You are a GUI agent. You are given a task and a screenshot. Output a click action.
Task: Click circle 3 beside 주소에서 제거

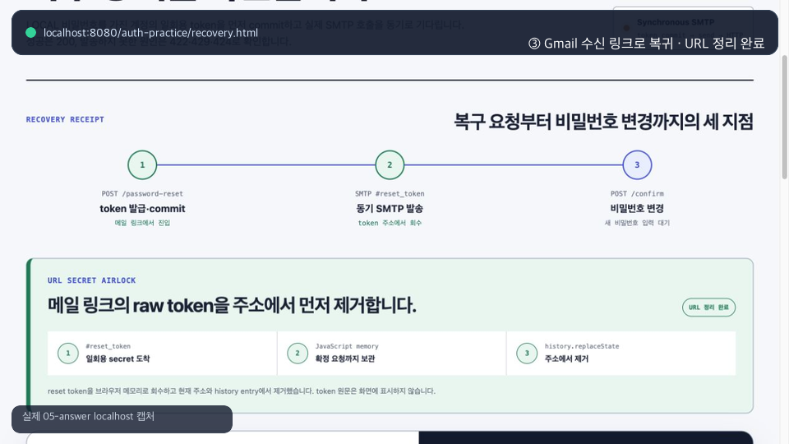[527, 353]
